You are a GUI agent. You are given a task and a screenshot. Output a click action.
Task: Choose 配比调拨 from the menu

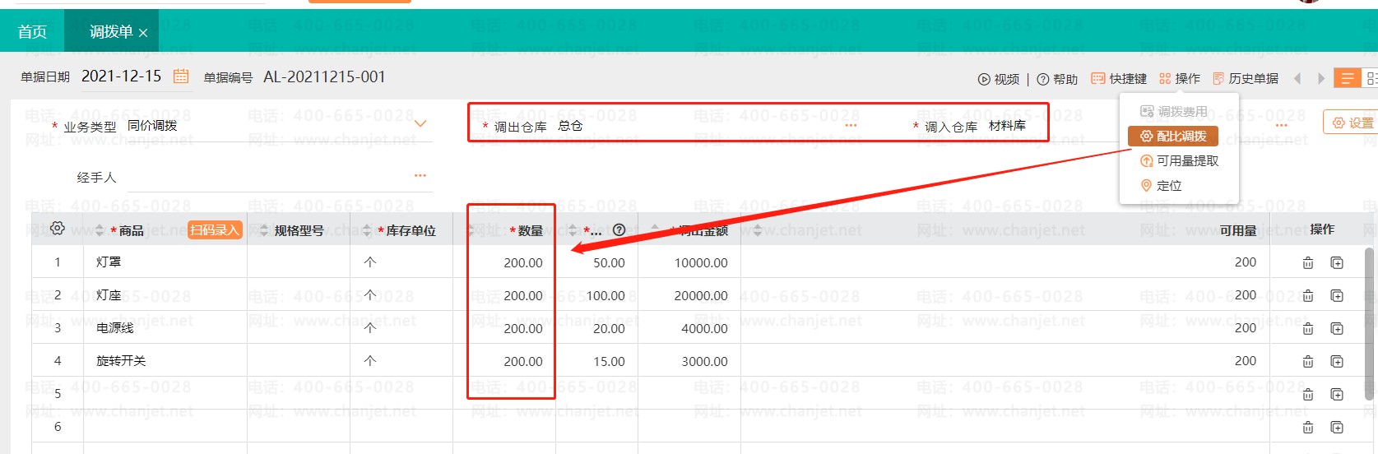coord(1173,136)
